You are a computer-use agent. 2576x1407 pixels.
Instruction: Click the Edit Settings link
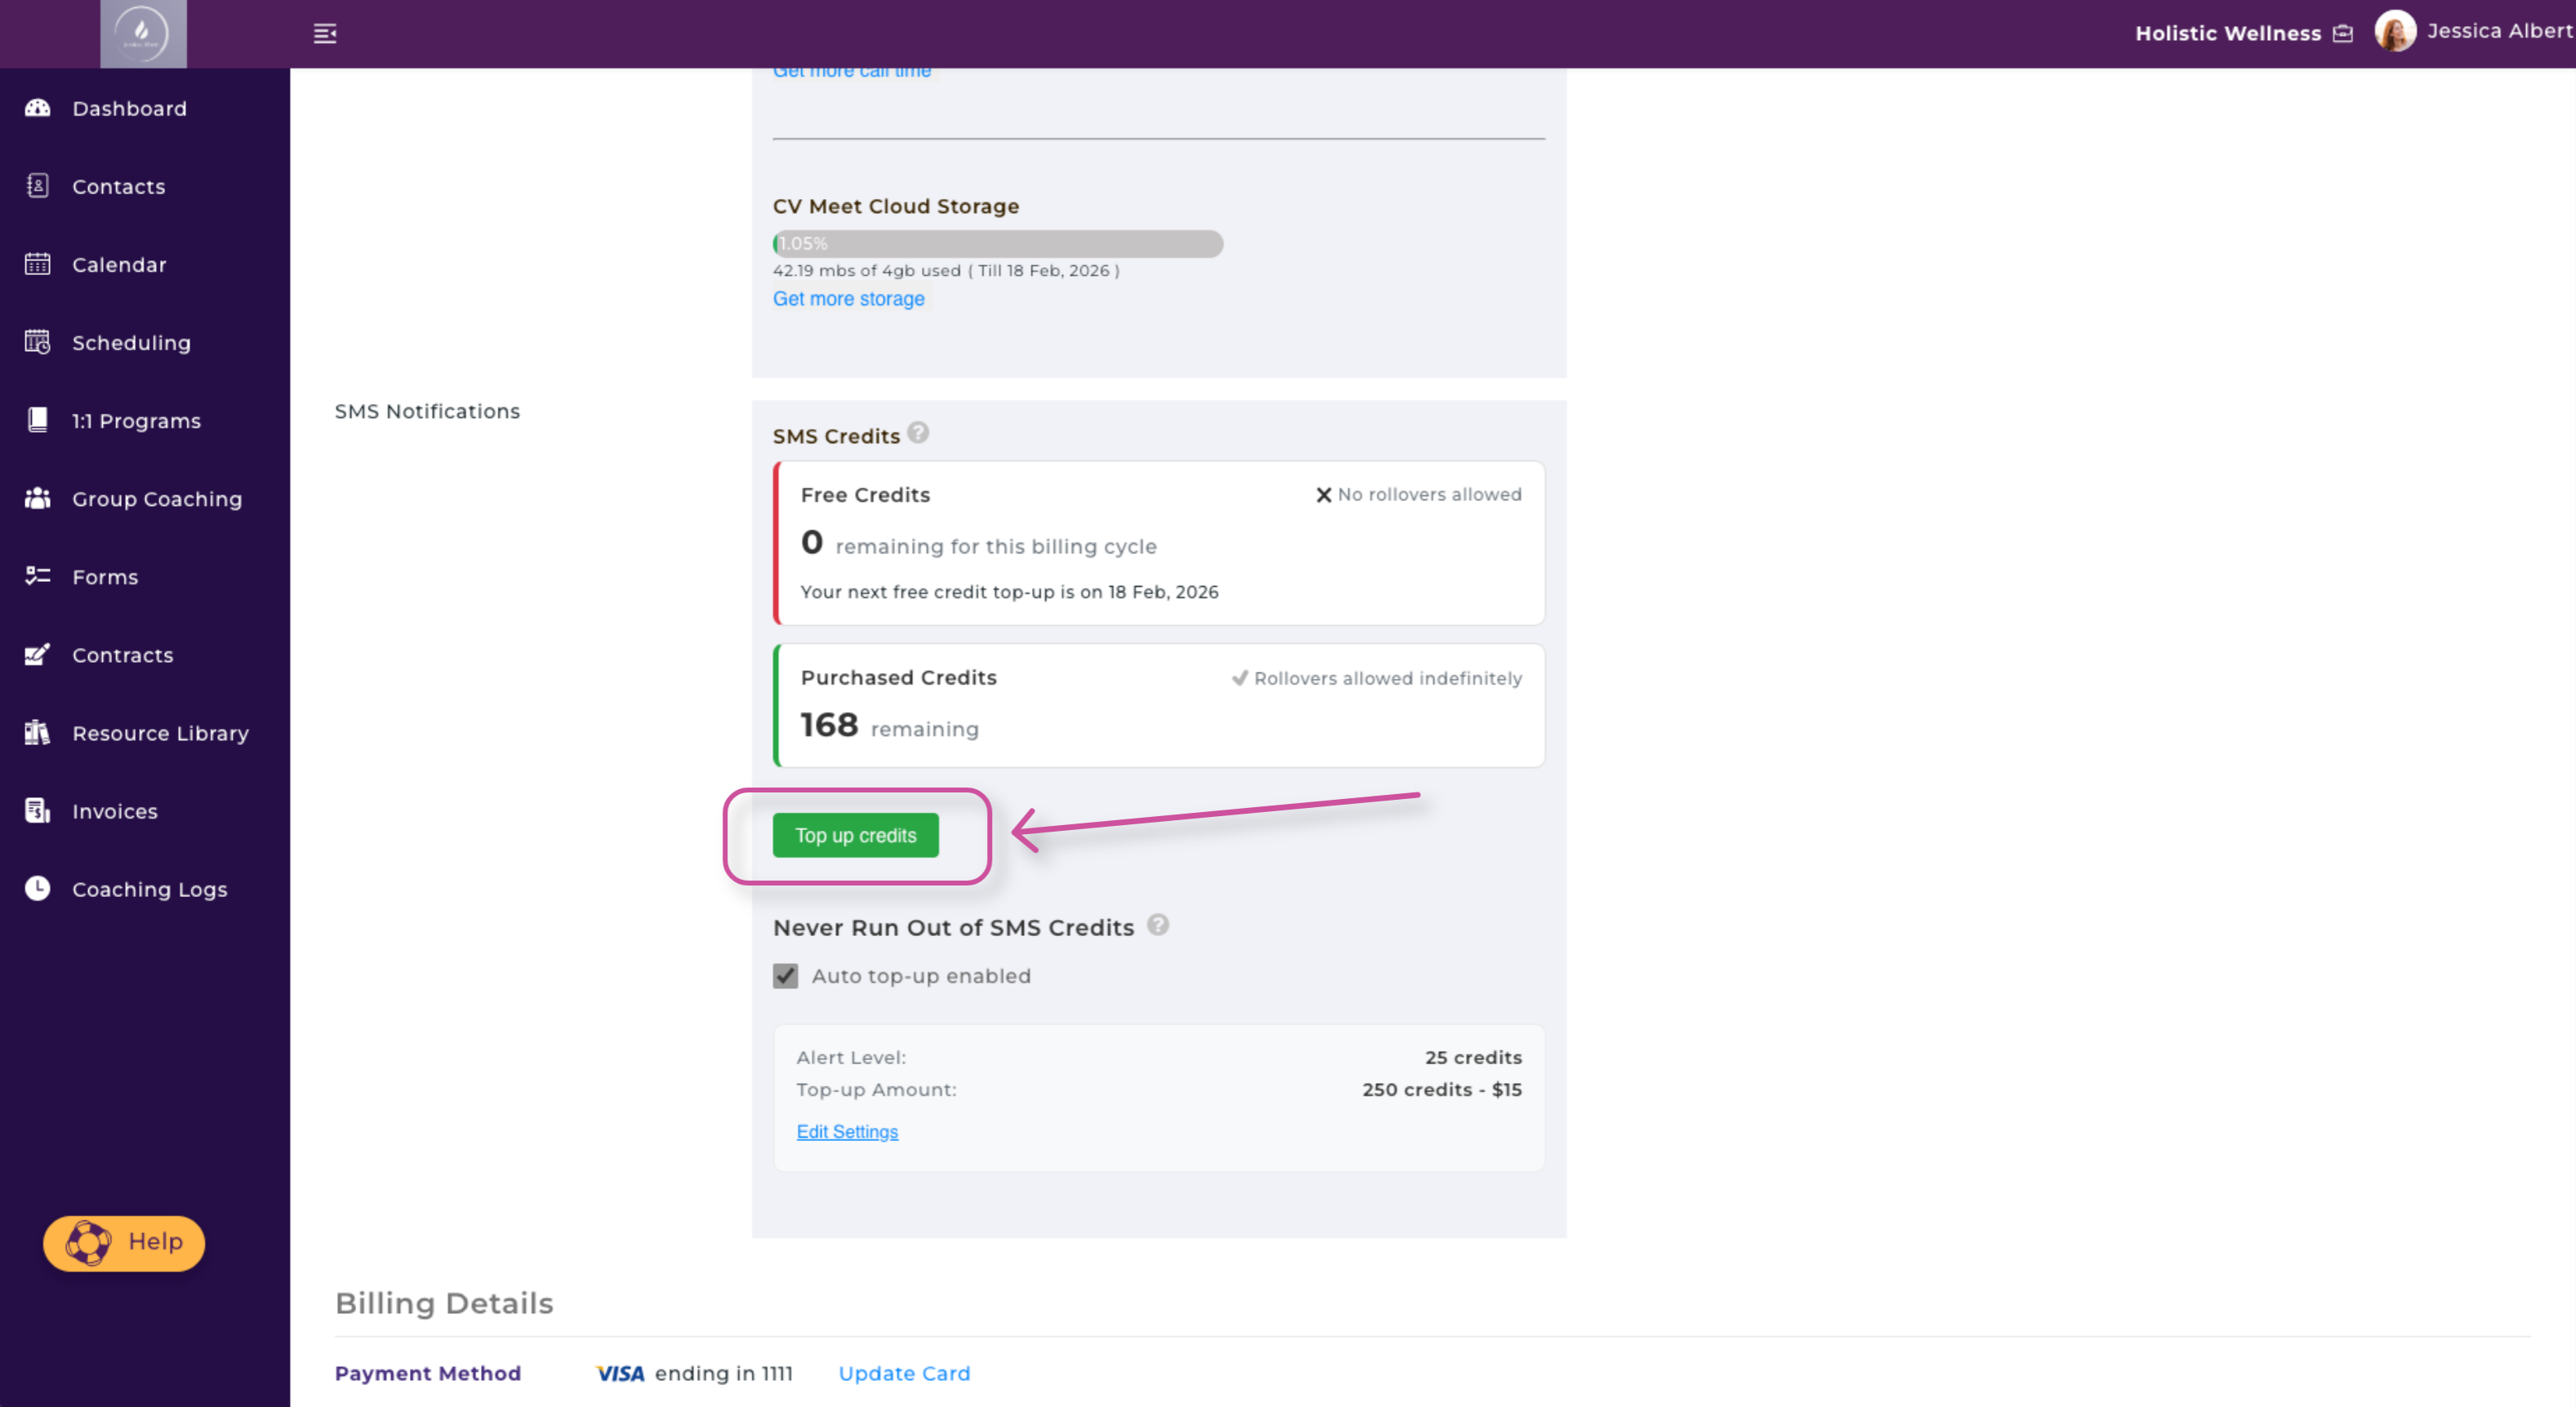pyautogui.click(x=847, y=1131)
